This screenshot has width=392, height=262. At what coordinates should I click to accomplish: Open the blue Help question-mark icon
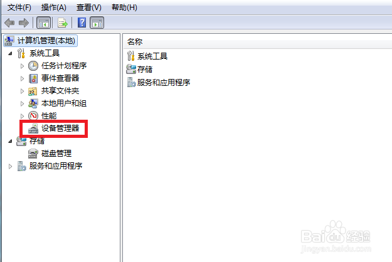tap(82, 23)
